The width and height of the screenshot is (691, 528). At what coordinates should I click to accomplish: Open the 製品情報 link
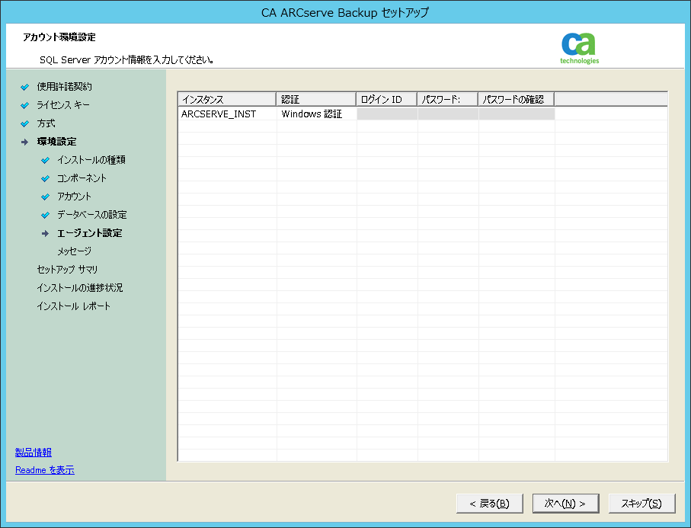[34, 453]
